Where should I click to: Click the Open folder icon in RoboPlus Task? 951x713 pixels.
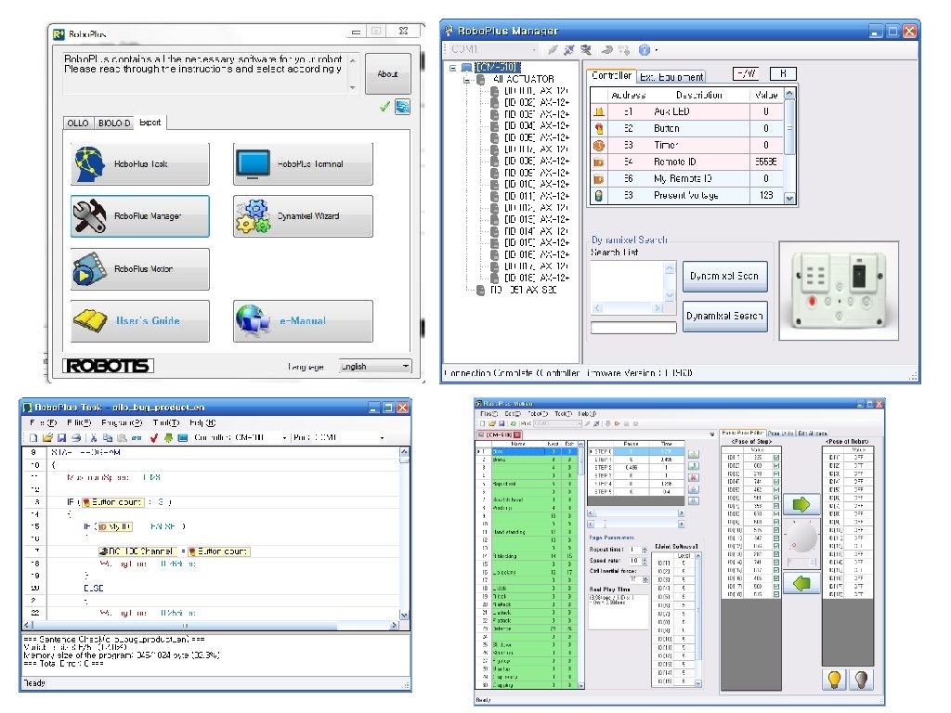pos(47,438)
